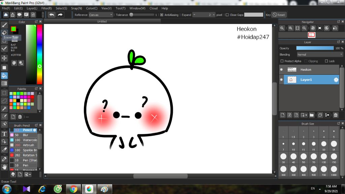Select the Select Eraser tool
This screenshot has height=194, width=345.
(x=4, y=124)
